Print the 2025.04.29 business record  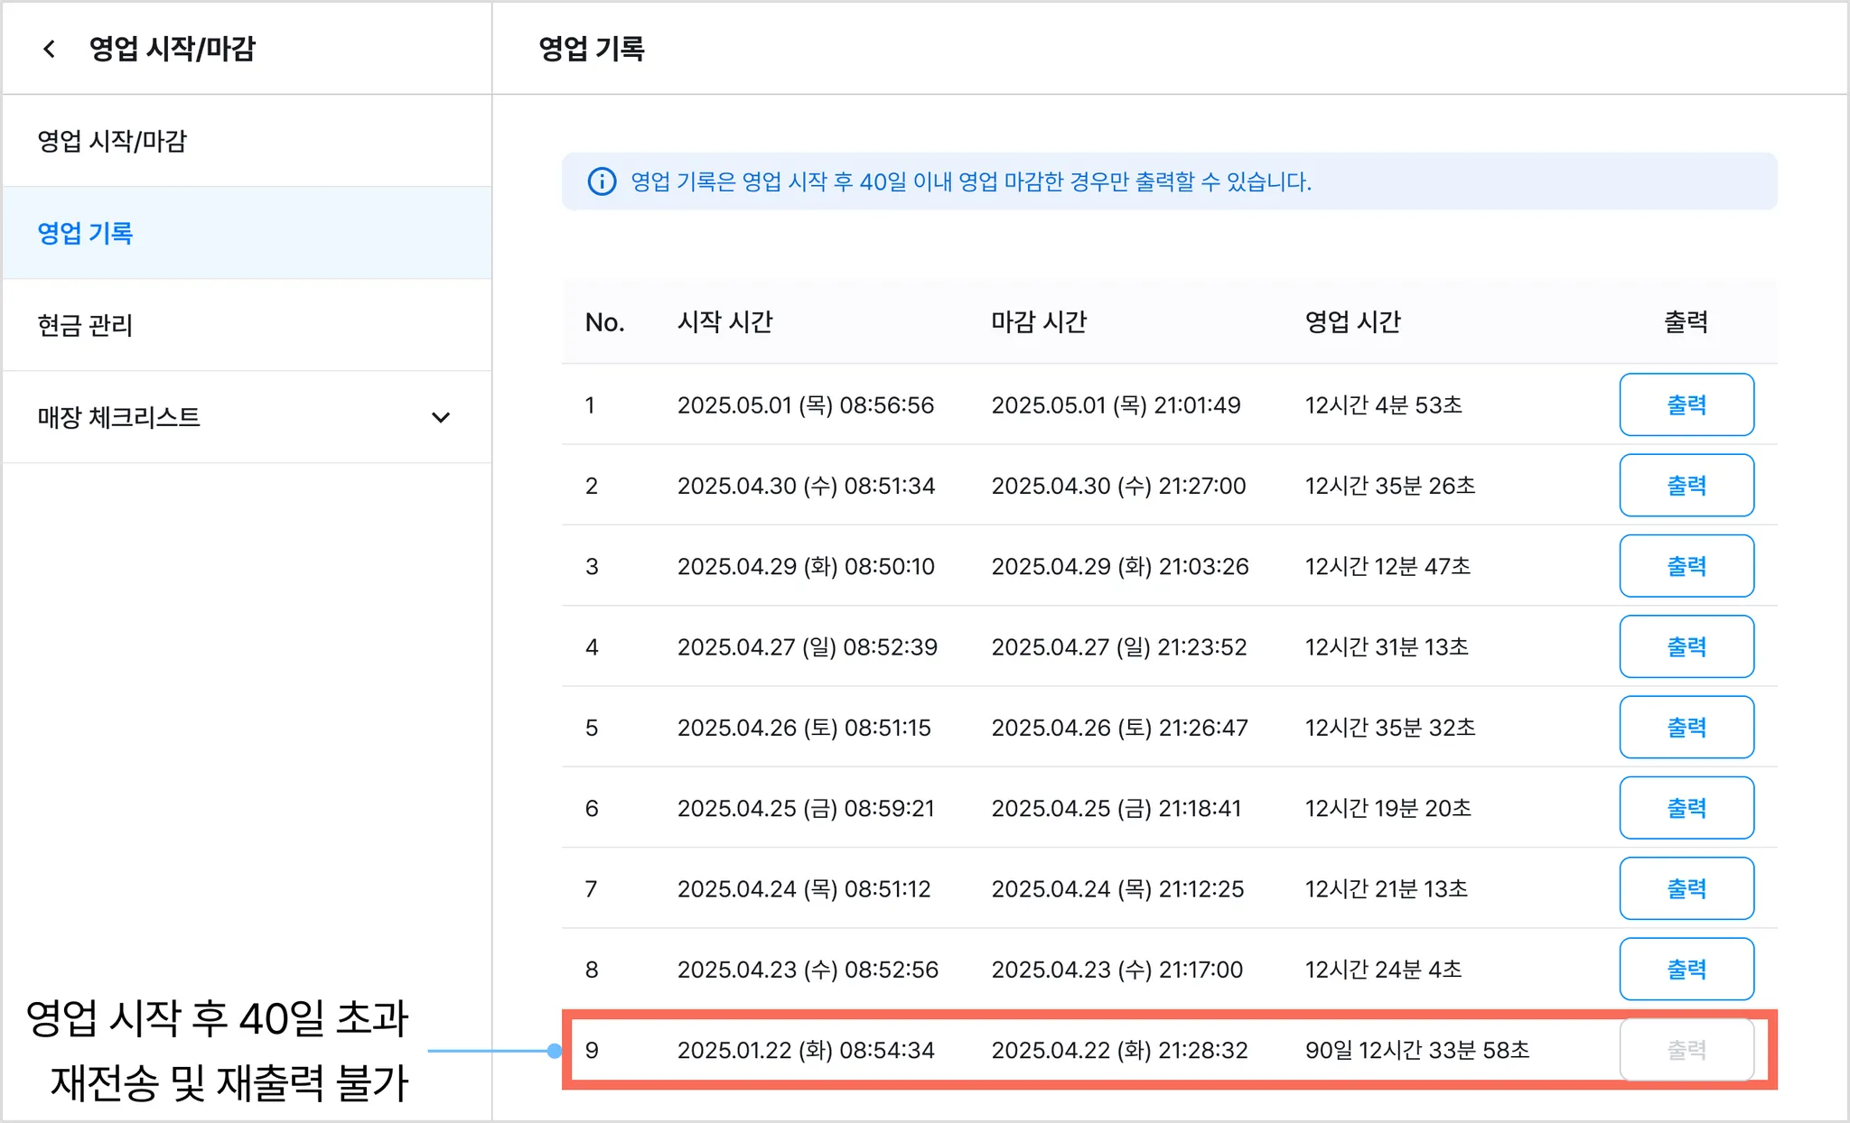(1686, 566)
